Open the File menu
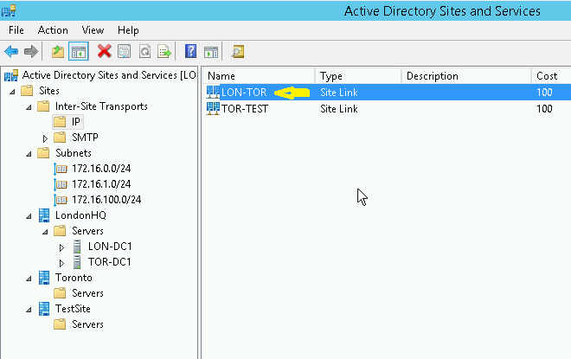 (x=16, y=30)
